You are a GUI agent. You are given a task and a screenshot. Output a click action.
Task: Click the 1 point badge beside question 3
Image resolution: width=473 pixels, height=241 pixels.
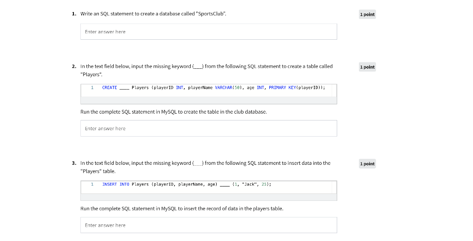click(367, 164)
